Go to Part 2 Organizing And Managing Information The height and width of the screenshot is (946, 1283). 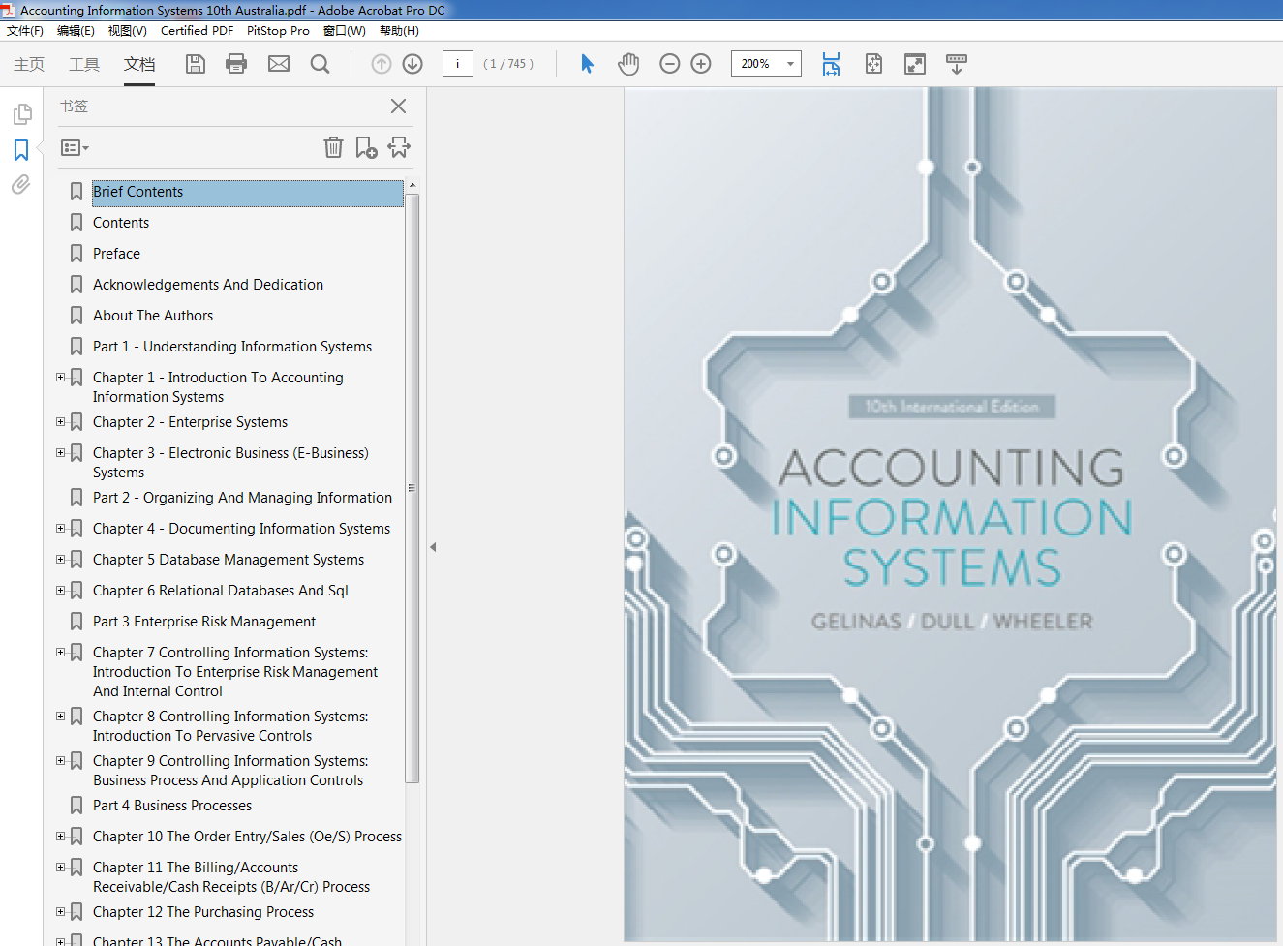click(x=242, y=498)
